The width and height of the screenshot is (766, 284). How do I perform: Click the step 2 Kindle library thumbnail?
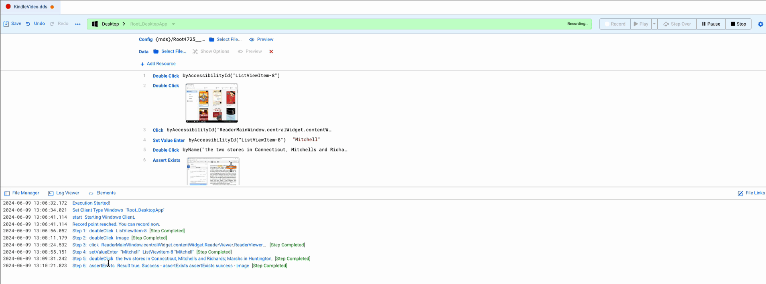click(212, 103)
